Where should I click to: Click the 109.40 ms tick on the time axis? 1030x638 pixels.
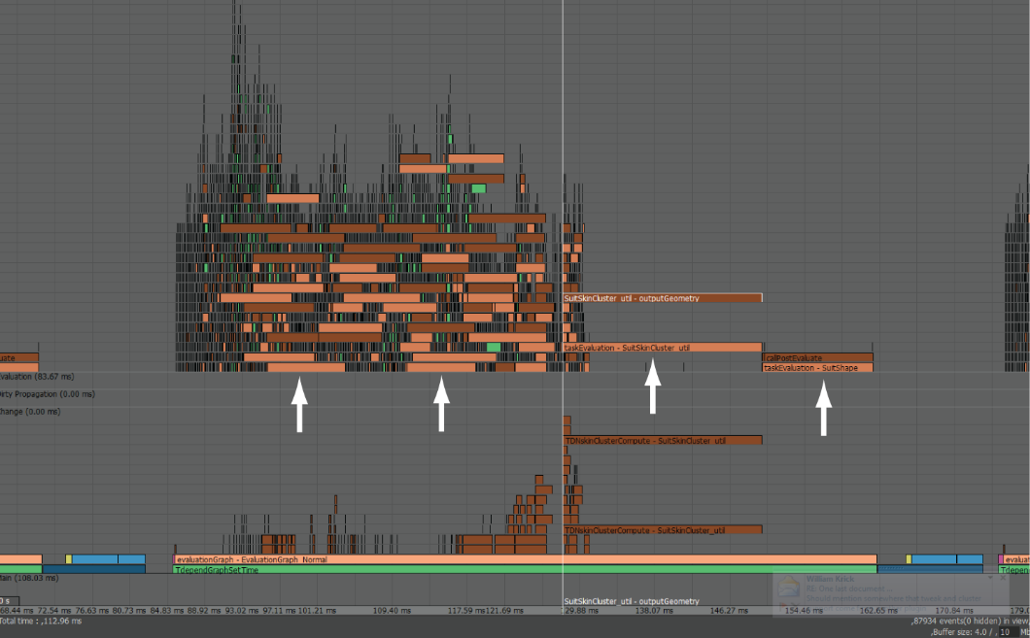(392, 611)
